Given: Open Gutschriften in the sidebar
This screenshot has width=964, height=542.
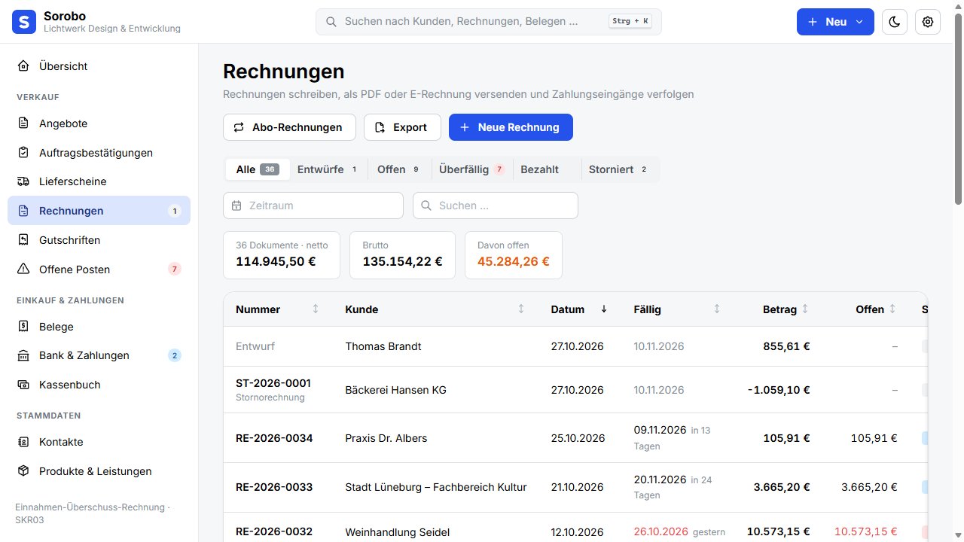Looking at the screenshot, I should [99, 240].
